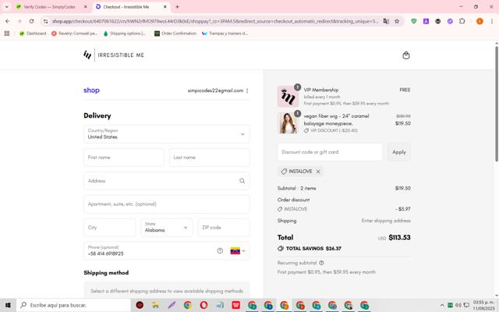
Task: Click the Windows search box
Action: [74, 305]
